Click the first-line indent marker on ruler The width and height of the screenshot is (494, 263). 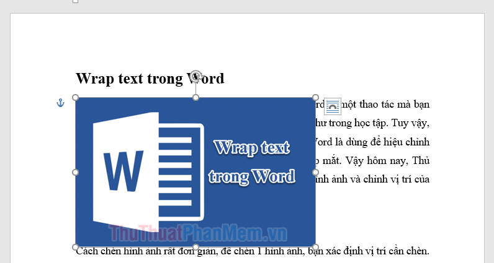point(76,1)
